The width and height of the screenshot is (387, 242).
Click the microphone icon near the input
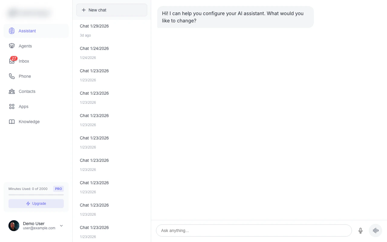click(x=360, y=231)
